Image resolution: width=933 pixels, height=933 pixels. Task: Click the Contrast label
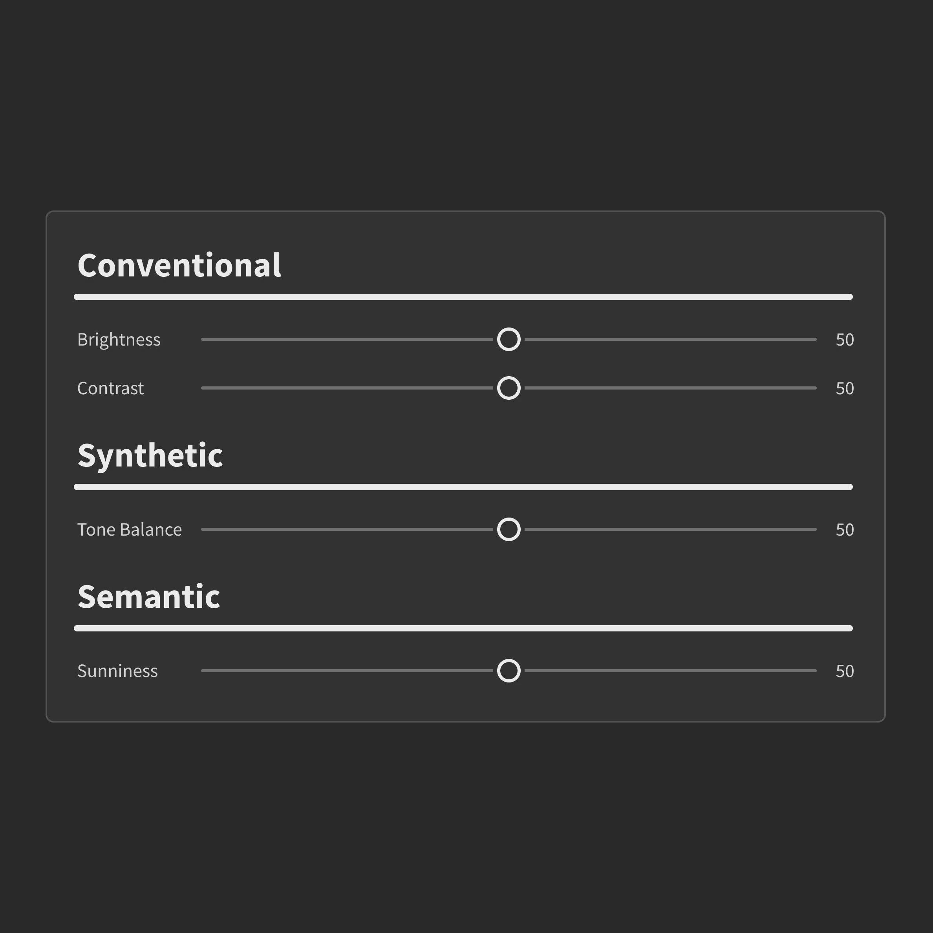[111, 388]
